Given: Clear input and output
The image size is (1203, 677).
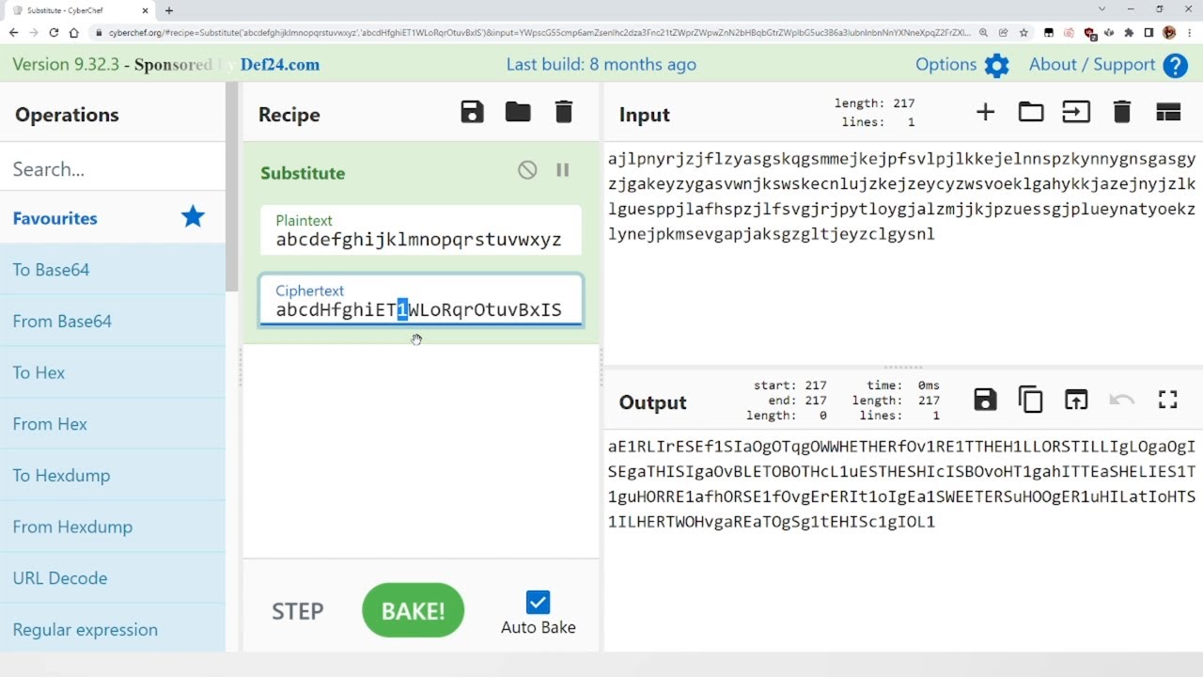Looking at the screenshot, I should [x=1121, y=113].
